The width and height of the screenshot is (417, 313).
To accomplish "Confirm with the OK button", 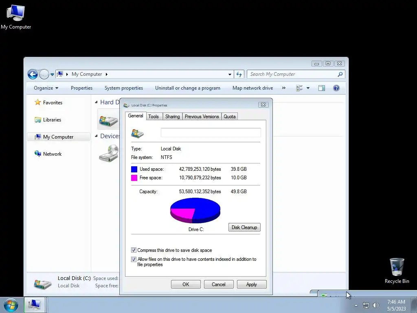I will point(186,284).
